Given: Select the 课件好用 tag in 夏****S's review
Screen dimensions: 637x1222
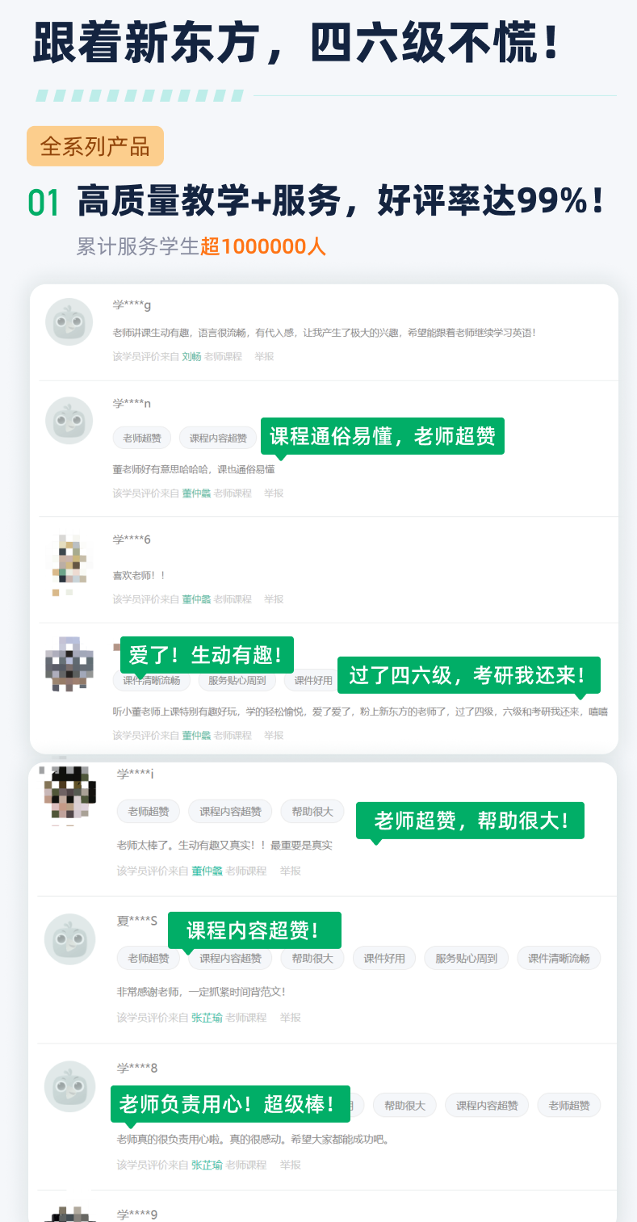Looking at the screenshot, I should click(384, 959).
